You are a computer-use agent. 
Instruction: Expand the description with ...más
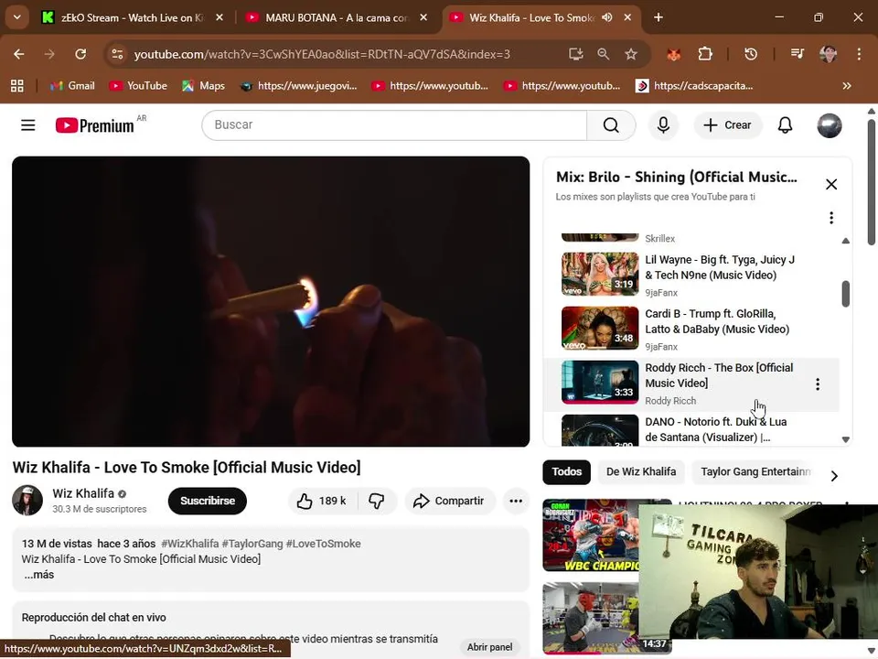click(x=38, y=575)
